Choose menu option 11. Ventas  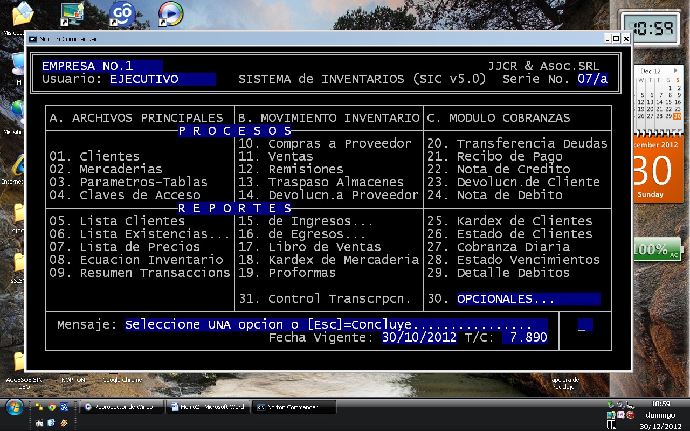pyautogui.click(x=275, y=156)
